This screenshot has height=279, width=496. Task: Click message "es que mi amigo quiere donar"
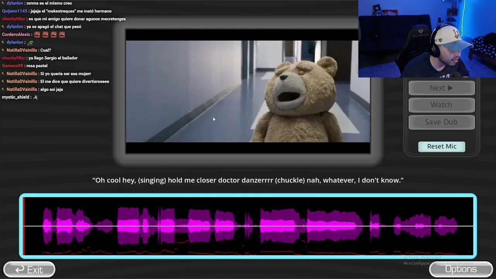point(77,19)
